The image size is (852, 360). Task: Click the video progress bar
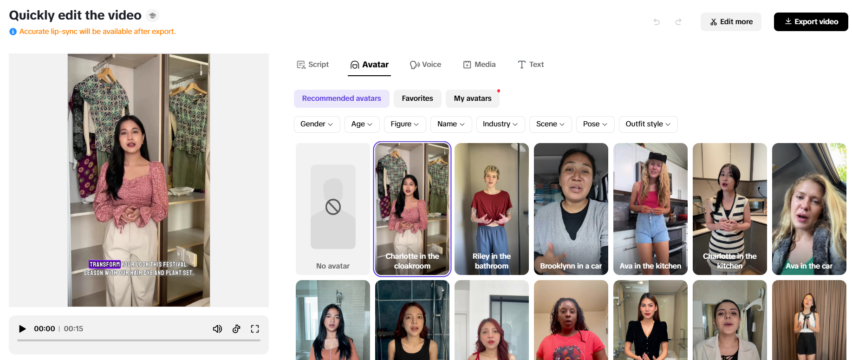[x=139, y=340]
